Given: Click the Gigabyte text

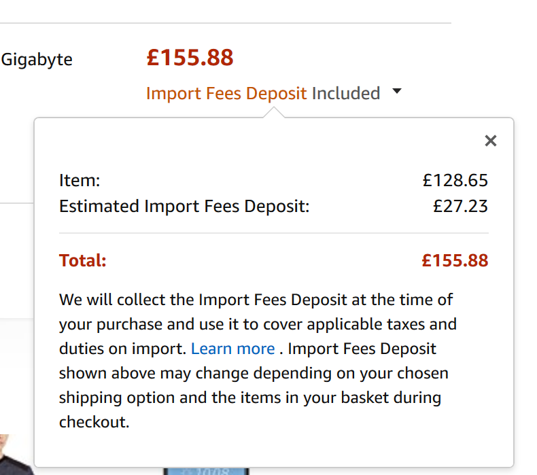Looking at the screenshot, I should [37, 59].
